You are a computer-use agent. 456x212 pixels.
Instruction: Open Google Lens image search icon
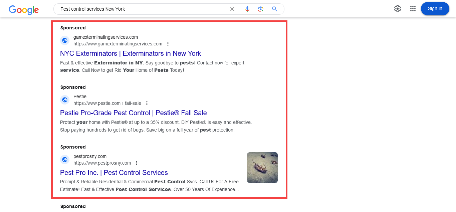point(261,9)
